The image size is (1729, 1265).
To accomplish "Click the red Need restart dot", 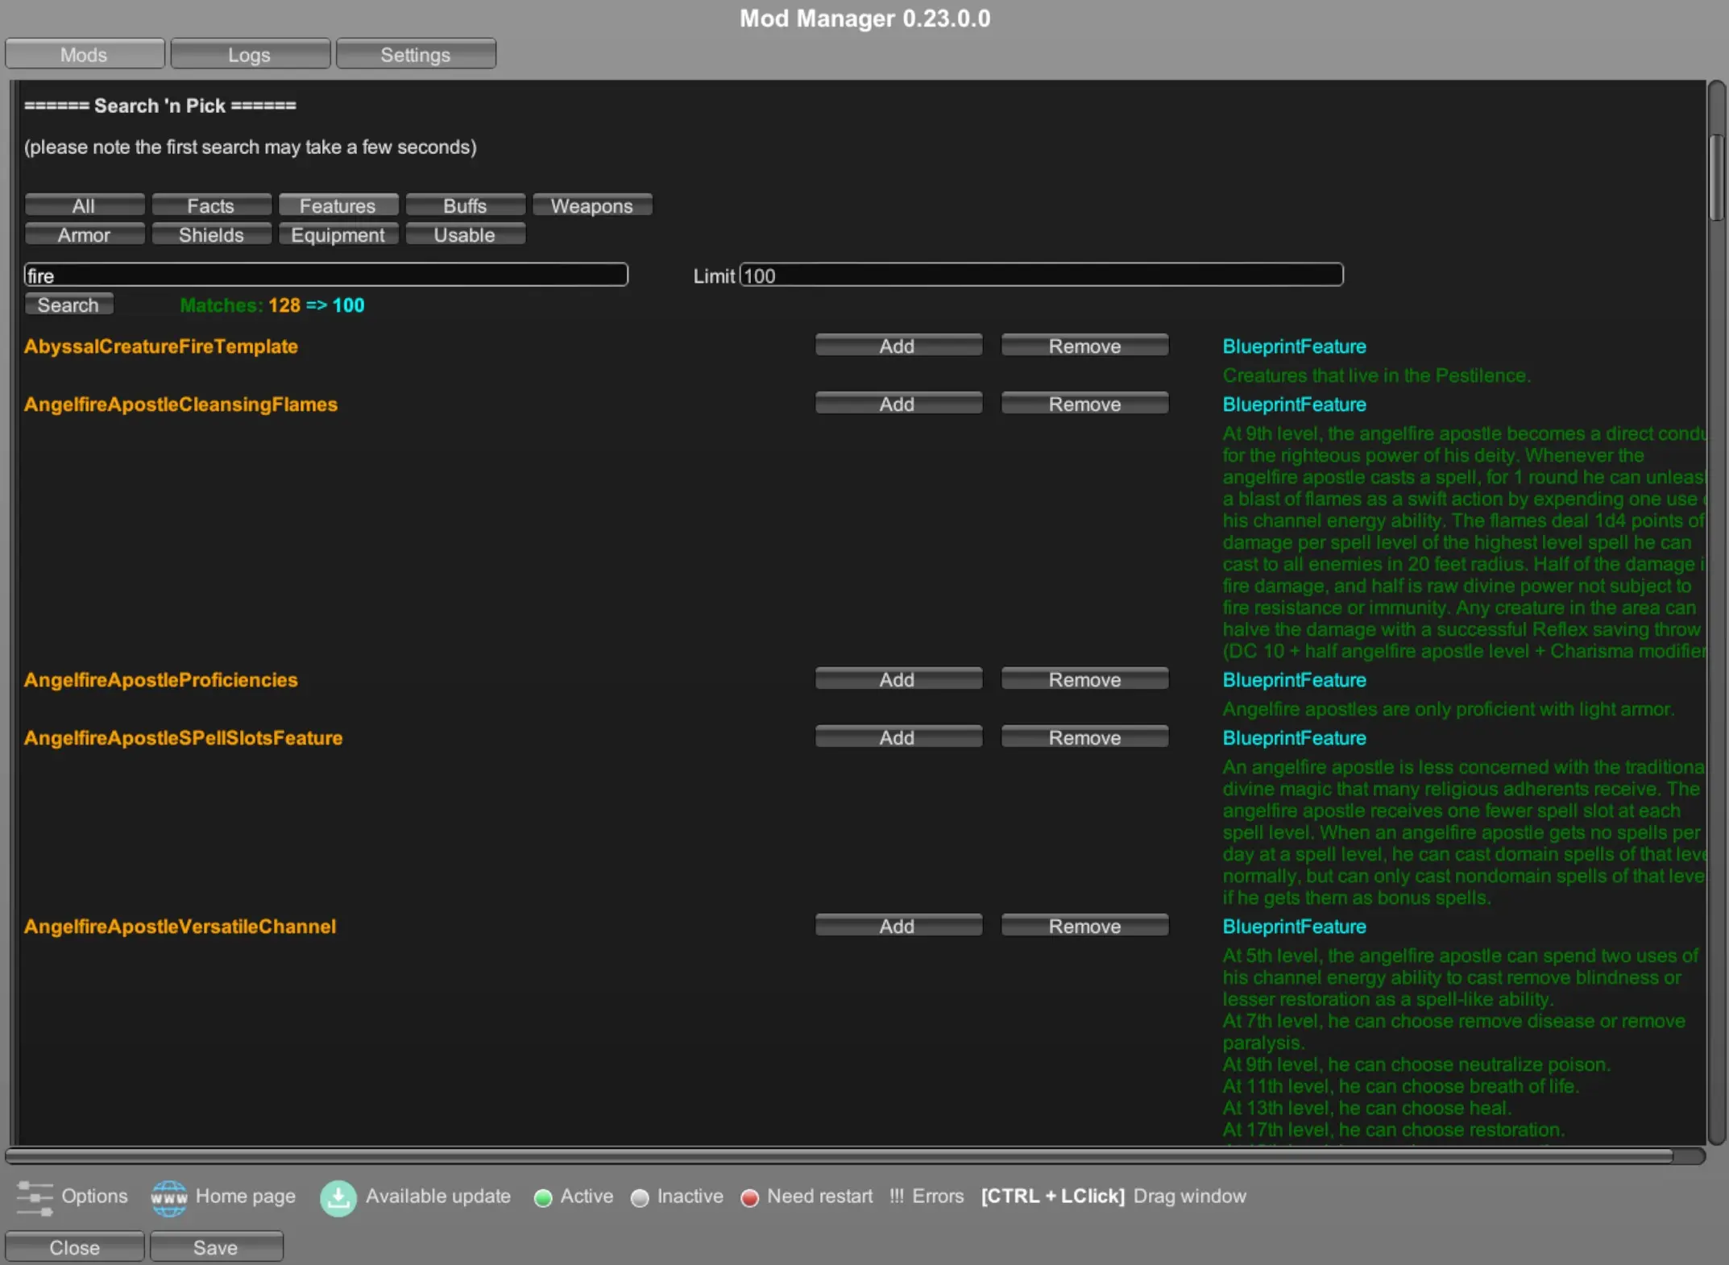I will tap(749, 1198).
